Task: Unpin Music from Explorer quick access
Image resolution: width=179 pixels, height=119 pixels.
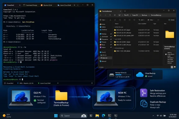Action: (111, 45)
